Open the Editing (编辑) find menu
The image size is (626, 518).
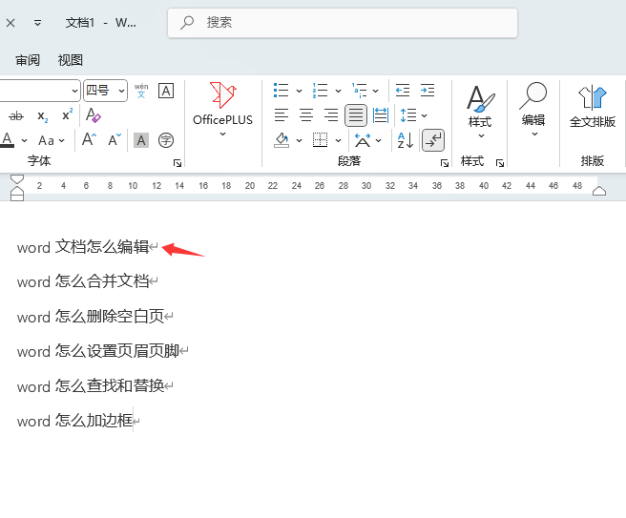coord(533,109)
